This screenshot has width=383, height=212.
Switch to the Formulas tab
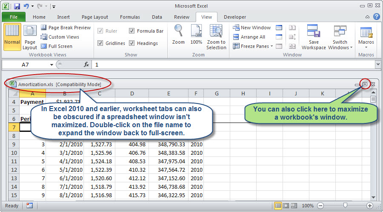pyautogui.click(x=130, y=17)
